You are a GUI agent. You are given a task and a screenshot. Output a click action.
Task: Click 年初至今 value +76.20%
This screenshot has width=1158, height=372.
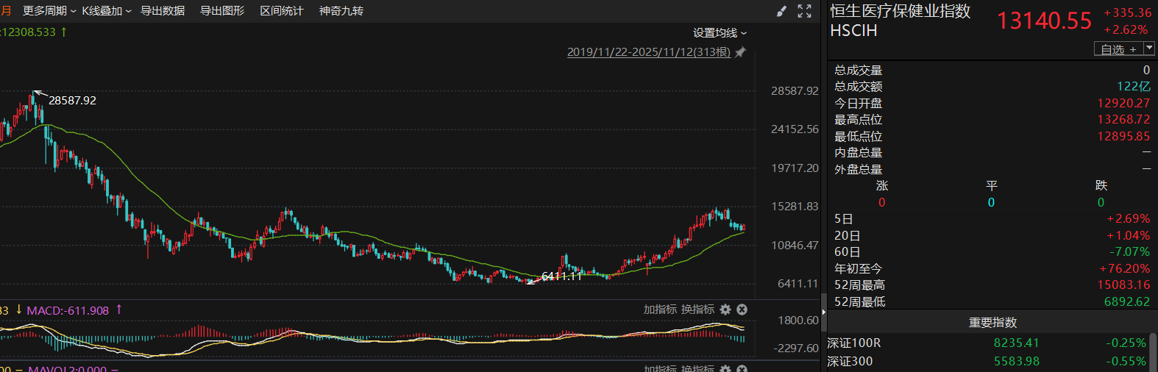[1124, 269]
